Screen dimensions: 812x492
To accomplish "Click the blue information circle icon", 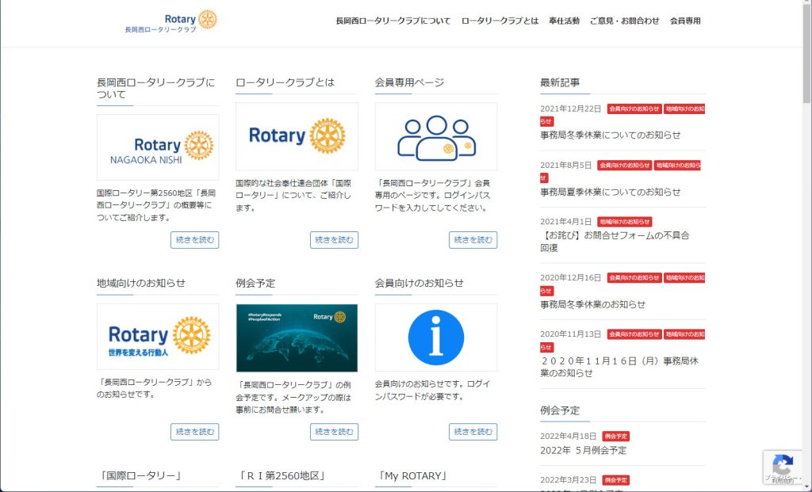I will pyautogui.click(x=436, y=338).
